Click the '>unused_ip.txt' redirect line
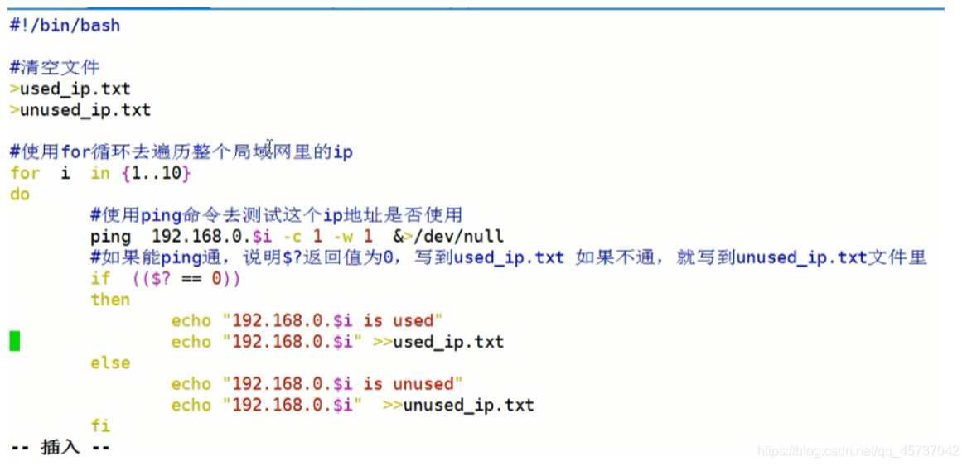967x466 pixels. (x=80, y=110)
